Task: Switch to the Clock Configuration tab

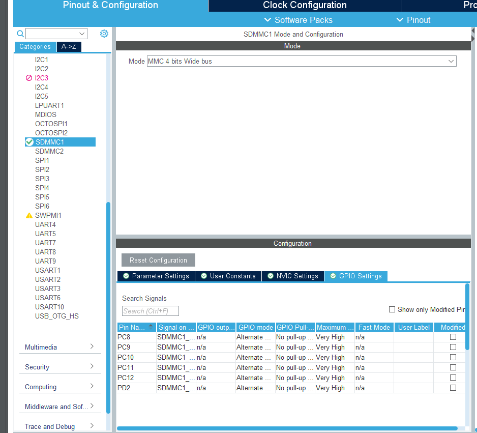Action: [305, 6]
